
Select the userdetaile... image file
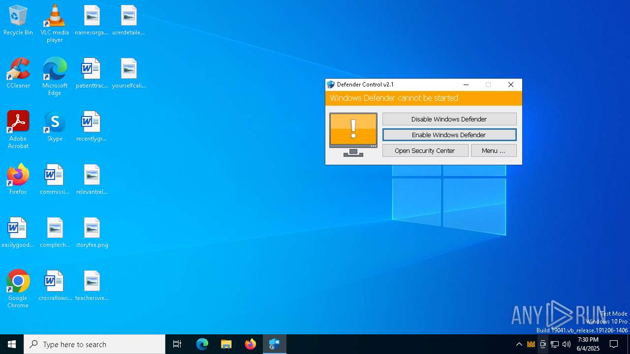coord(128,21)
